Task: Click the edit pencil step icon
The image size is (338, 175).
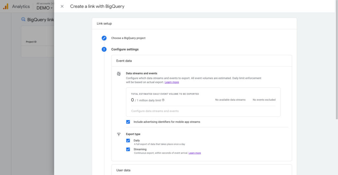Action: (104, 38)
